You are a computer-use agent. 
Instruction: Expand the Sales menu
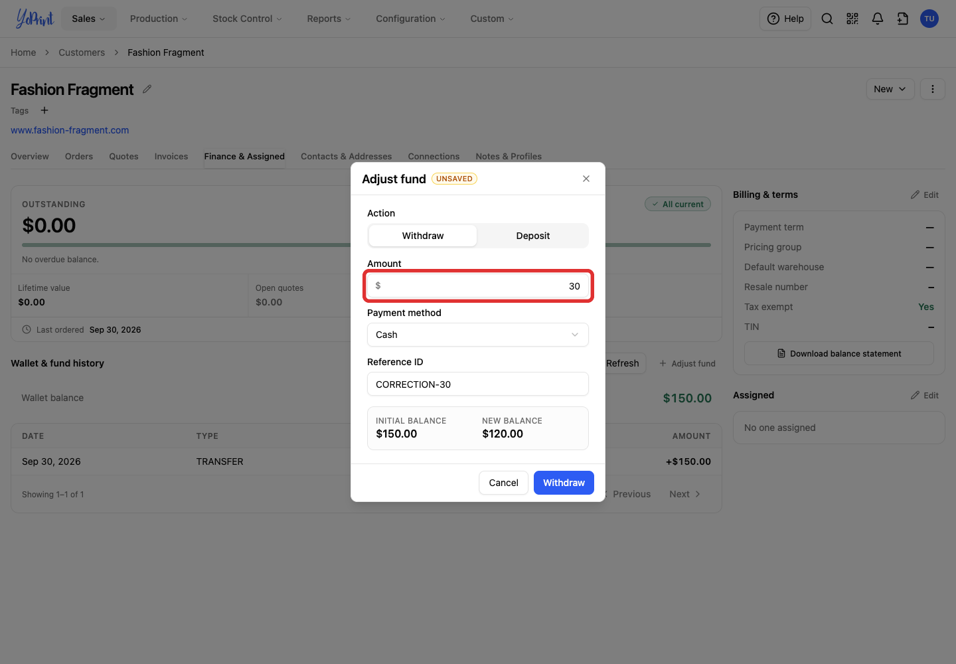(89, 19)
